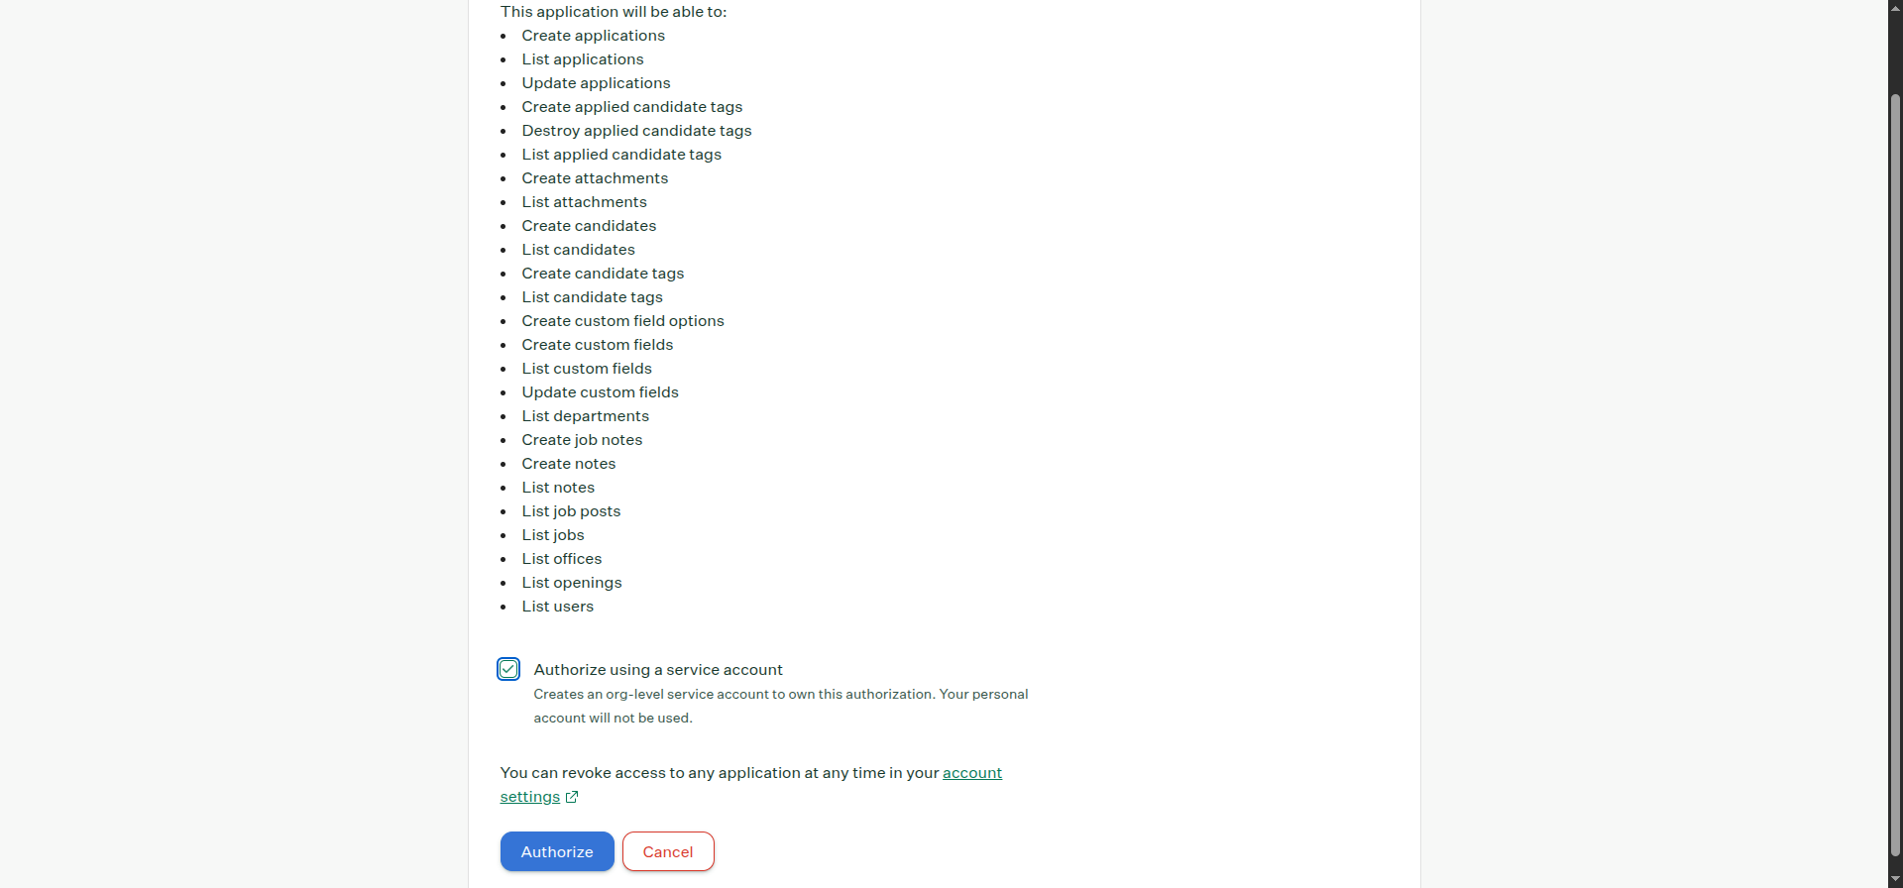Viewport: 1903px width, 888px height.
Task: Select the "Create attachments" permission
Action: pyautogui.click(x=595, y=178)
